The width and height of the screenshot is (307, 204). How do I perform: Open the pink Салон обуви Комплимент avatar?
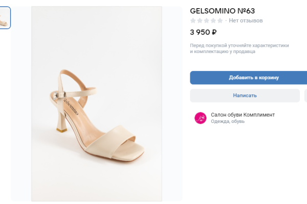point(200,118)
